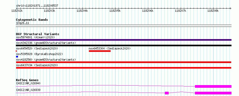The height and width of the screenshot is (96, 239).
Task: Click the Cytogenetic Bands track title
Action: tap(32, 20)
